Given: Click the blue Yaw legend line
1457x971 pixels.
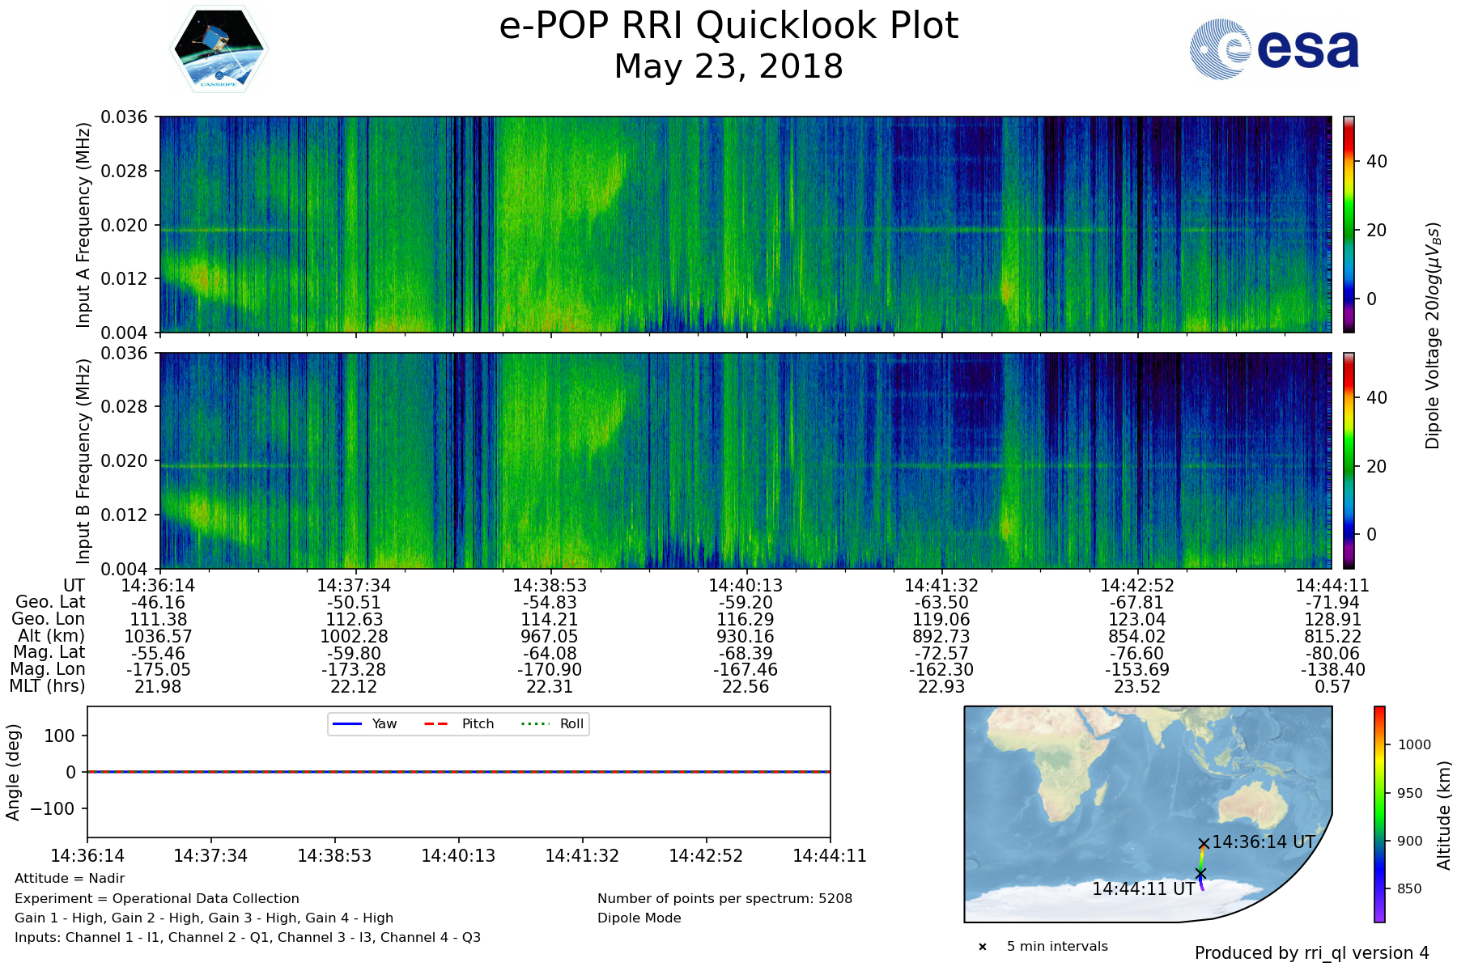Looking at the screenshot, I should [x=346, y=723].
